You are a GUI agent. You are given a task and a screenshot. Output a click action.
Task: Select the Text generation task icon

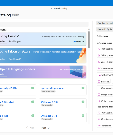point(99,75)
